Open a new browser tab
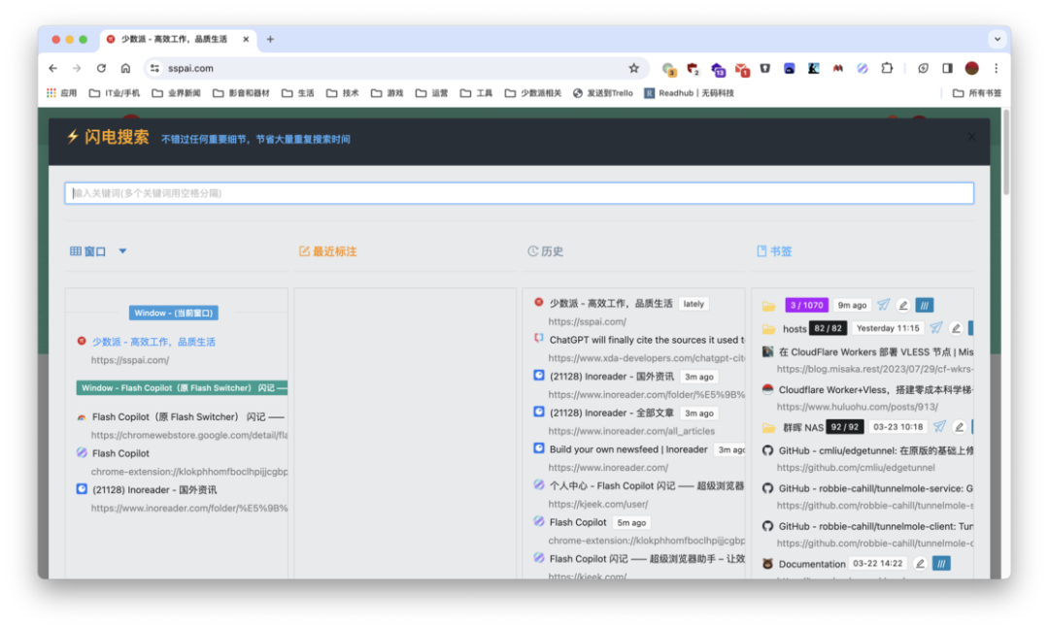This screenshot has width=1049, height=629. pyautogui.click(x=270, y=40)
